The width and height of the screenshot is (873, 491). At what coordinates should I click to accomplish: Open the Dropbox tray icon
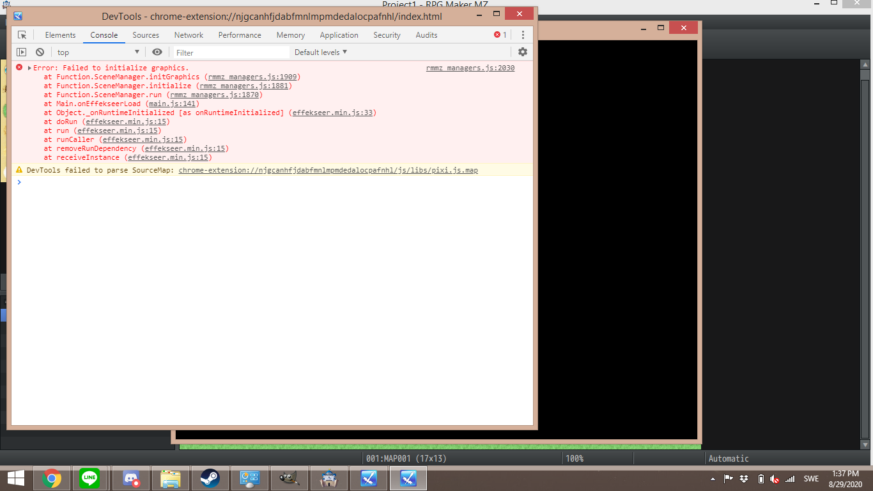click(744, 479)
